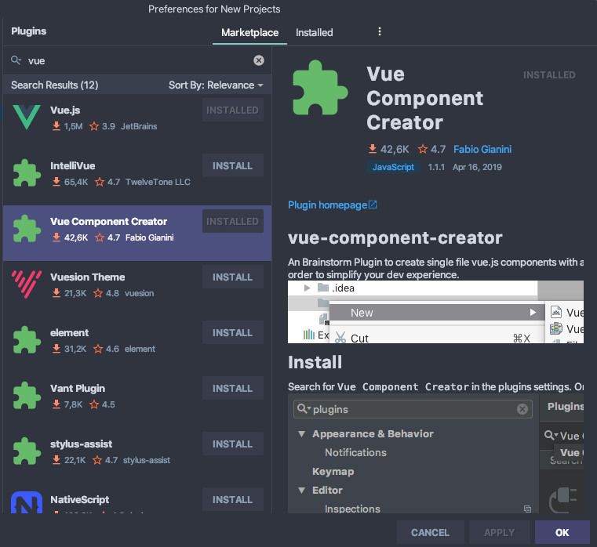Switch to the Installed tab
This screenshot has width=597, height=547.
tap(314, 33)
